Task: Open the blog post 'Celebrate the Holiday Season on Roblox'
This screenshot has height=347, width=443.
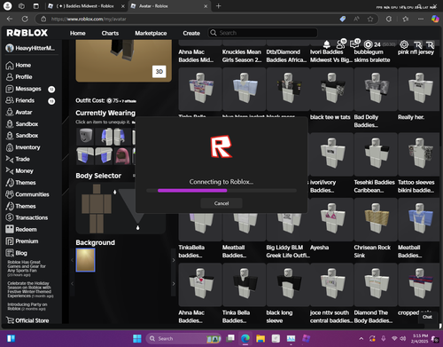Action: [x=30, y=289]
